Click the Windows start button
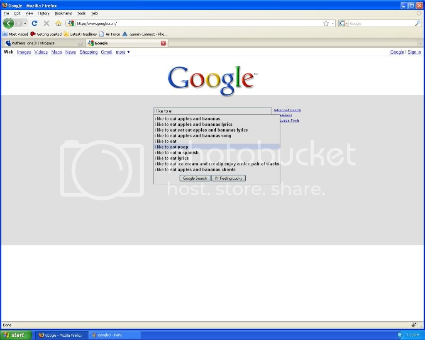425x340 pixels. coord(16,335)
